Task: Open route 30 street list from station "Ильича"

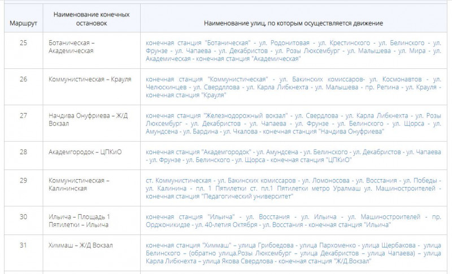Action: tap(293, 221)
